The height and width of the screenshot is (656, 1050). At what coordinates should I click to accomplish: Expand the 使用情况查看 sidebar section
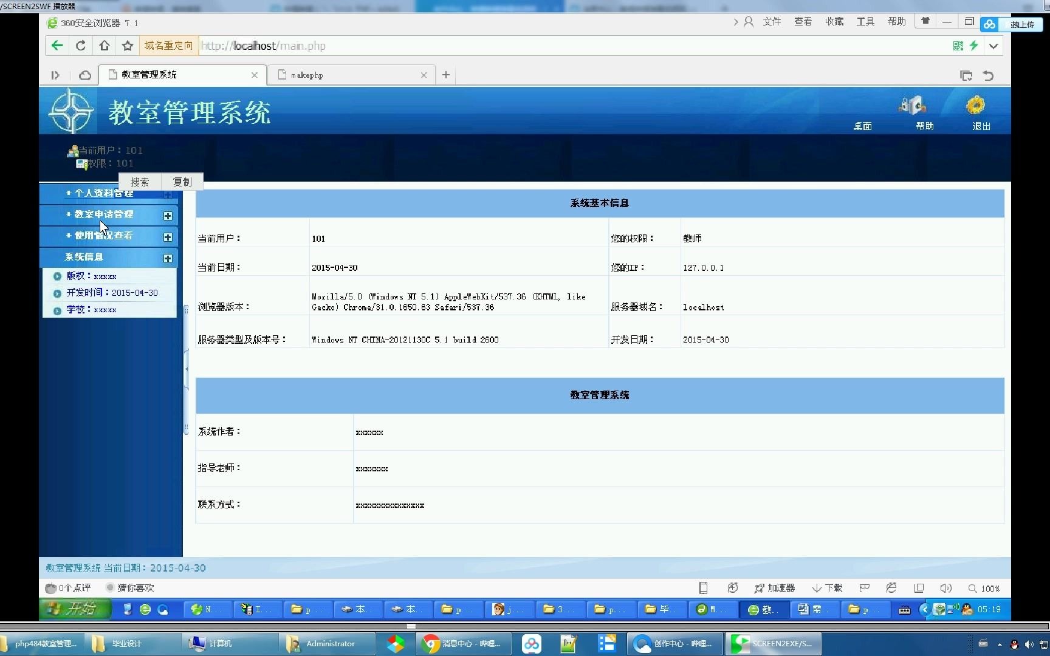(168, 237)
